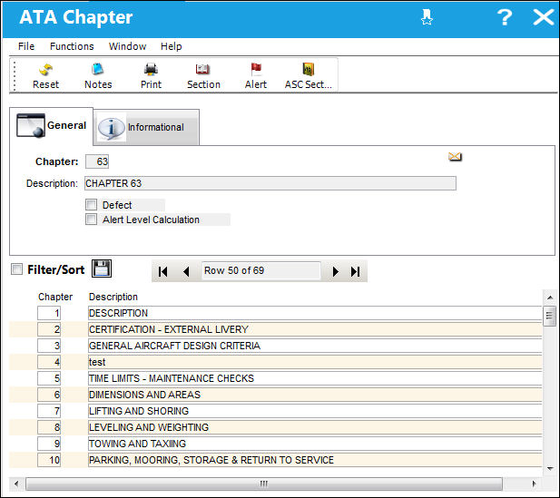Select PARKING, MOORING, STORAGE row

pyautogui.click(x=315, y=460)
